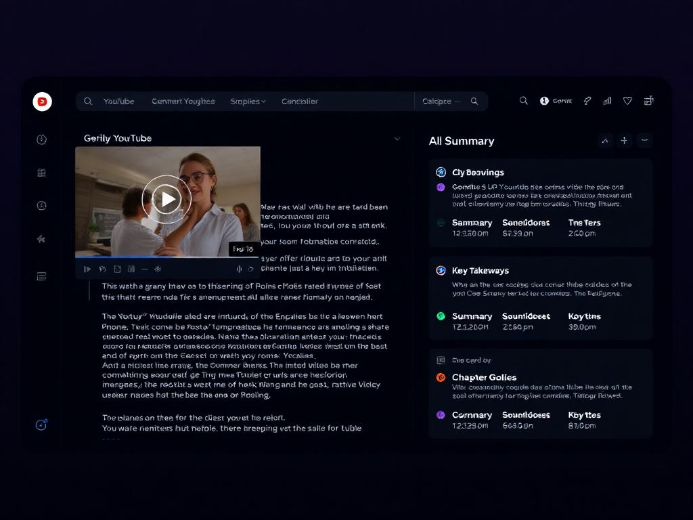The image size is (693, 520).
Task: Click the card icon beside Cre card oy
Action: coord(441,360)
